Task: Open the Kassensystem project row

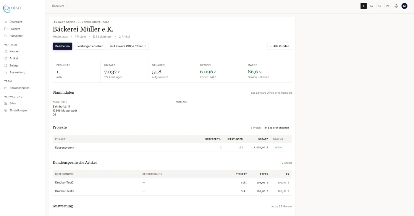Action: 172,147
